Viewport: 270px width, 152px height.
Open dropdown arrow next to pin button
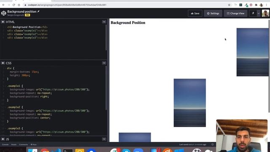[259, 13]
